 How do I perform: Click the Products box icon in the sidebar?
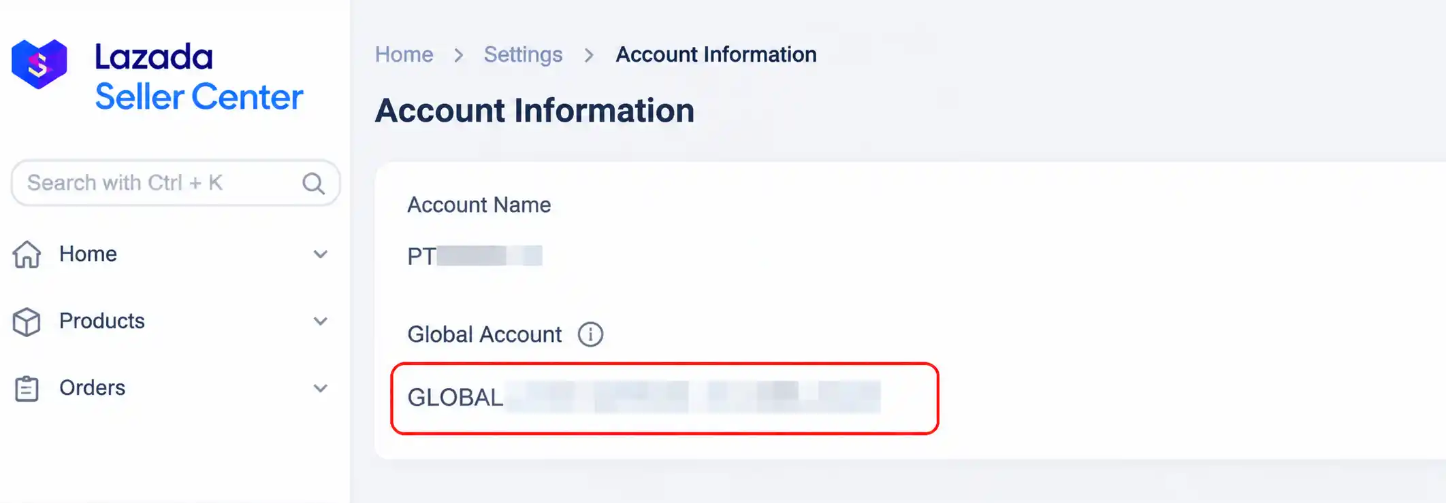click(x=27, y=322)
